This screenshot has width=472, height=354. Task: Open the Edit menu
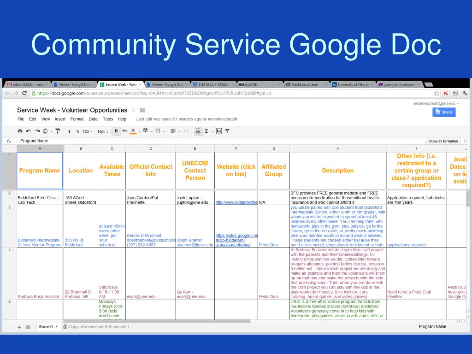coord(33,119)
